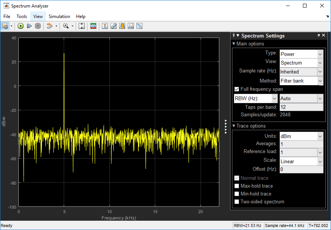Click the Highlight Simulink Block icon

49,26
